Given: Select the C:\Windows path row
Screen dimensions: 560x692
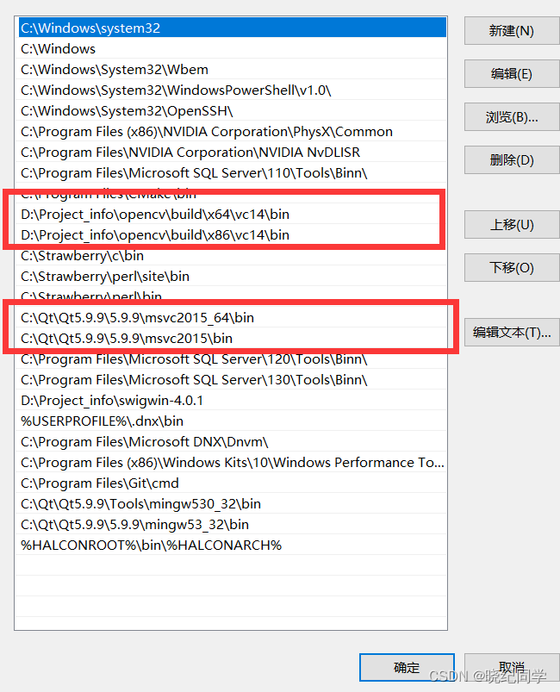Looking at the screenshot, I should [x=232, y=48].
